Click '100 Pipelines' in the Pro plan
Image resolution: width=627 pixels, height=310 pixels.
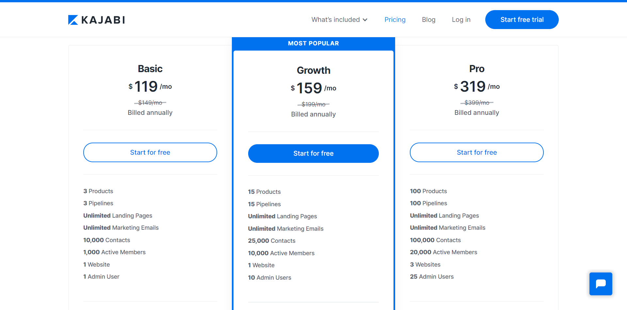pyautogui.click(x=428, y=203)
